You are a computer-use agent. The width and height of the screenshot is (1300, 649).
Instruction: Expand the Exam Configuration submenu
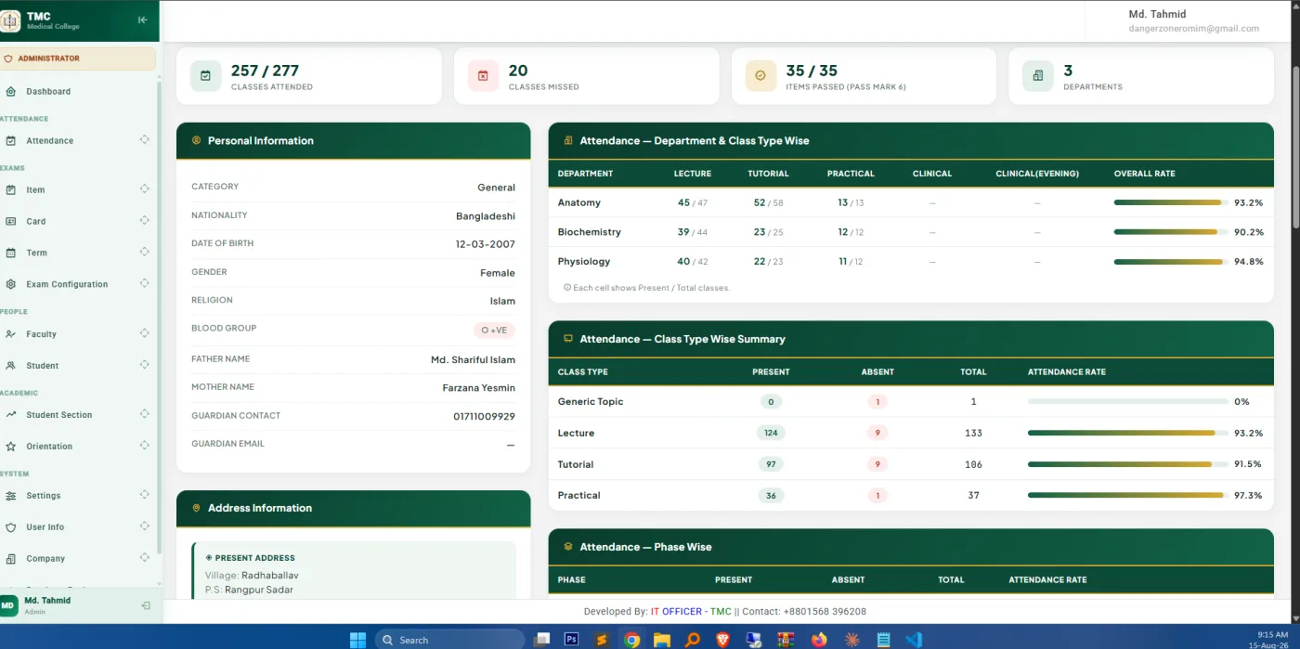tap(145, 283)
